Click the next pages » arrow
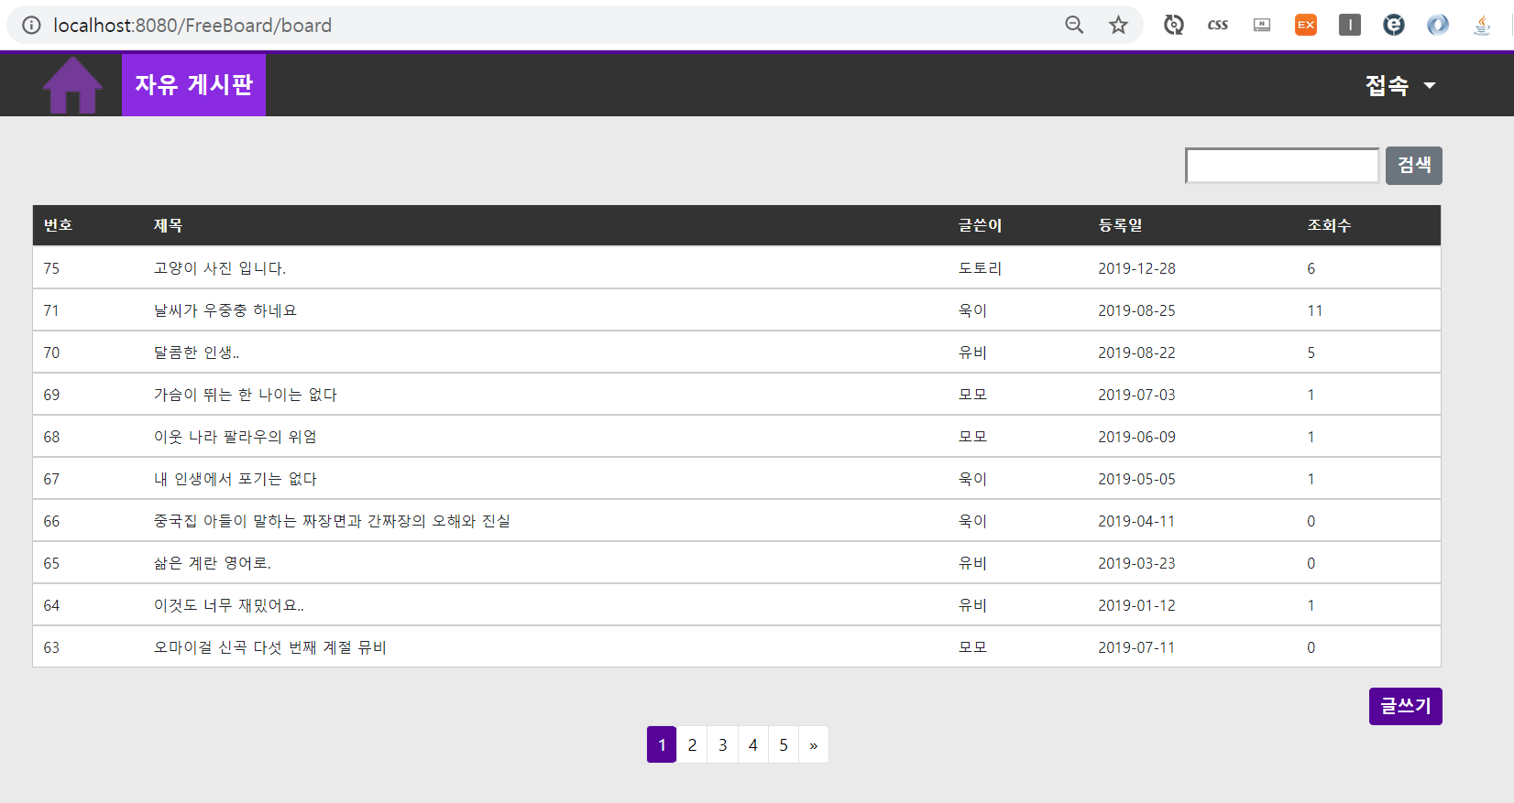The width and height of the screenshot is (1514, 803). click(x=814, y=744)
